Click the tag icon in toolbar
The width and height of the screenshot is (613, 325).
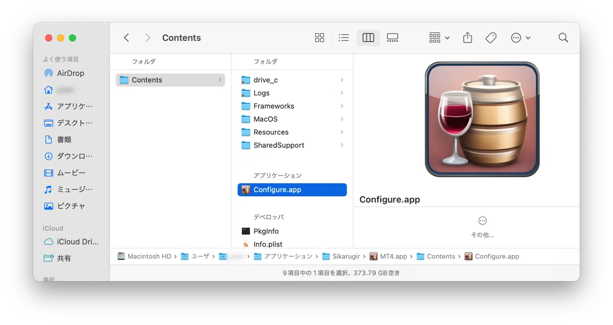point(491,38)
